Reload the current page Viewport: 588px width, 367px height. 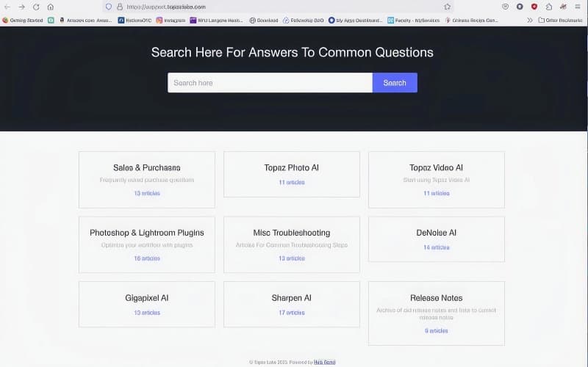(x=36, y=7)
